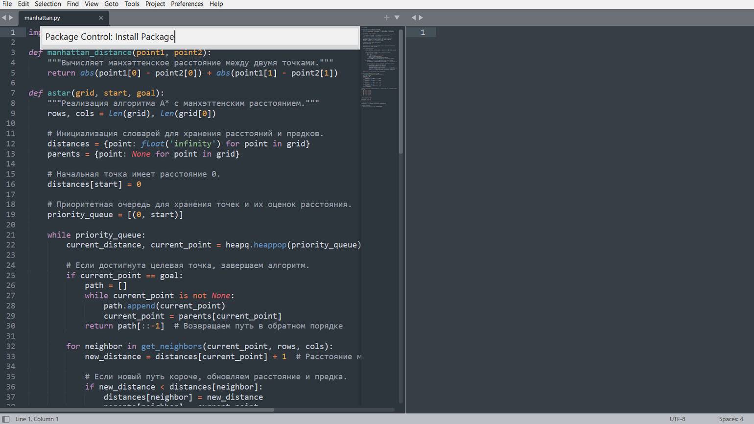The height and width of the screenshot is (424, 754).
Task: Click 'if current_point == goal:' line
Action: pos(124,276)
